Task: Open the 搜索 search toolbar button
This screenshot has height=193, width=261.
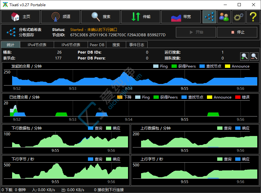Action: [101, 17]
